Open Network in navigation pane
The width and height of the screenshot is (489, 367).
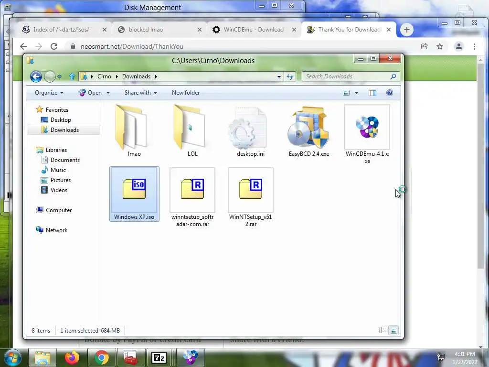pos(56,230)
